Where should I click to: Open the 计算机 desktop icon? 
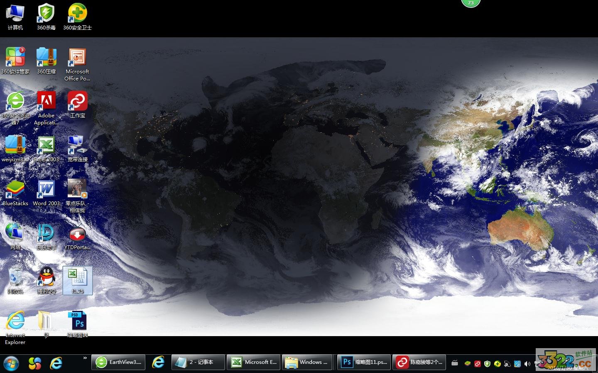(x=15, y=17)
